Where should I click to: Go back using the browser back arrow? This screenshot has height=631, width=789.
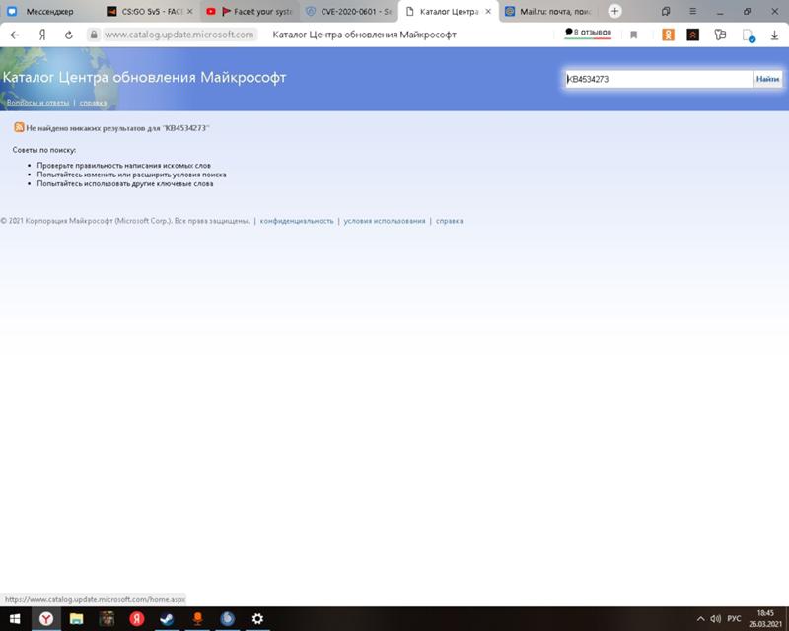(x=15, y=35)
